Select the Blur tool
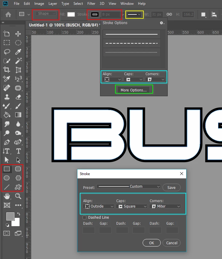This screenshot has width=222, height=259. 18,124
